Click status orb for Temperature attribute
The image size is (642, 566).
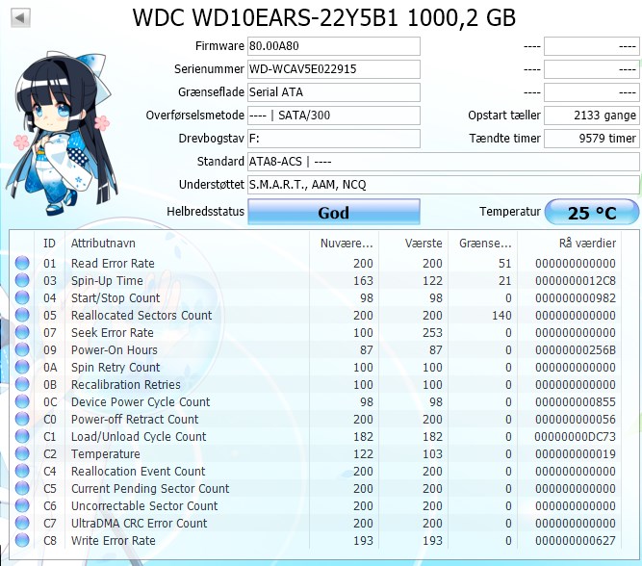coord(22,453)
